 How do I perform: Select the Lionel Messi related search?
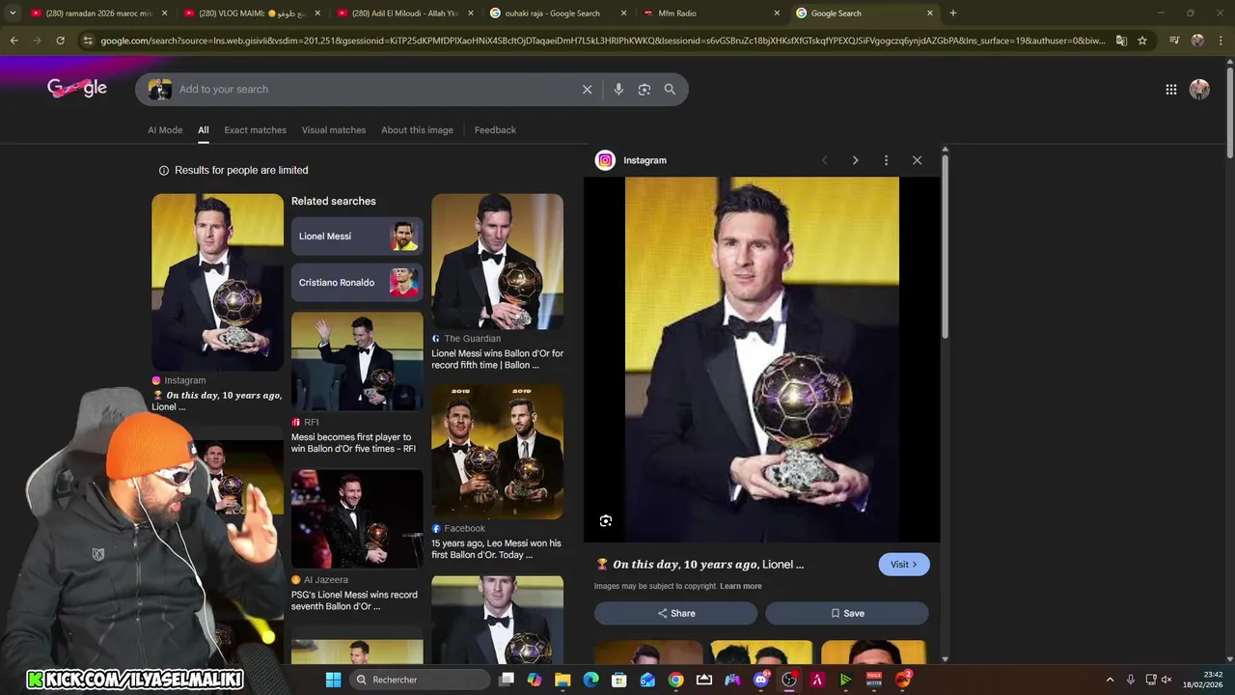tap(357, 236)
